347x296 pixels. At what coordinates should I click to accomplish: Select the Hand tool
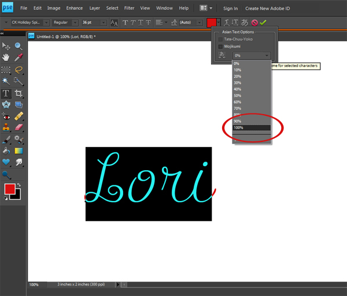[6, 58]
